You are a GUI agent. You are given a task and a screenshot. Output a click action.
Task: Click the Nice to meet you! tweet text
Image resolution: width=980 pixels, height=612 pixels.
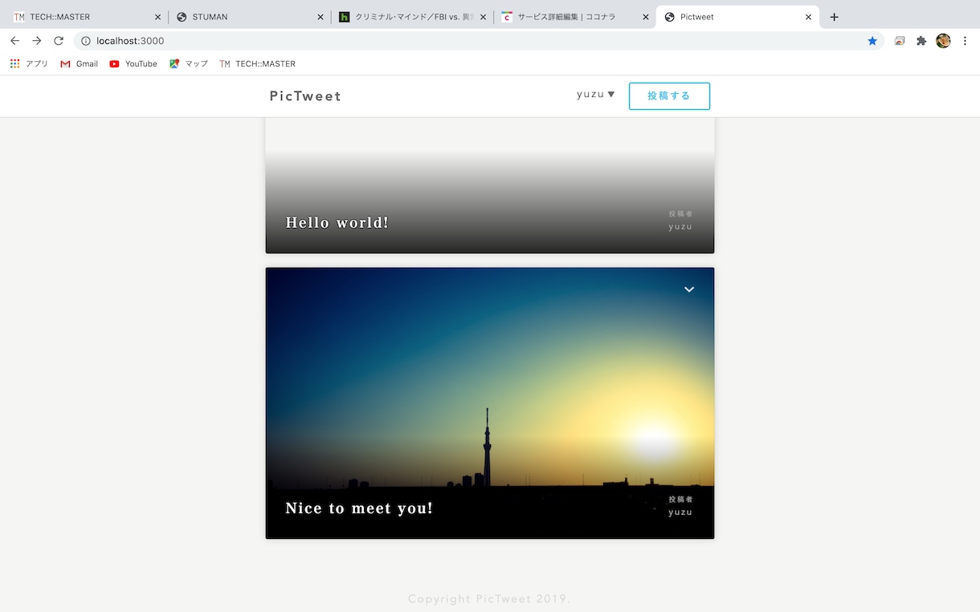359,508
